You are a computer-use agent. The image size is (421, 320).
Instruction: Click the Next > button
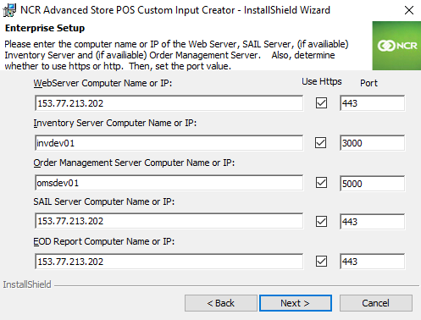tap(296, 303)
